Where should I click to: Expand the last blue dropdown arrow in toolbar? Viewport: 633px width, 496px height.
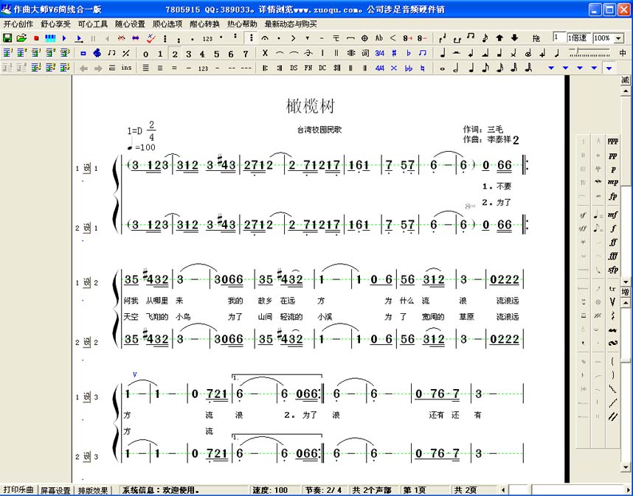coord(609,68)
